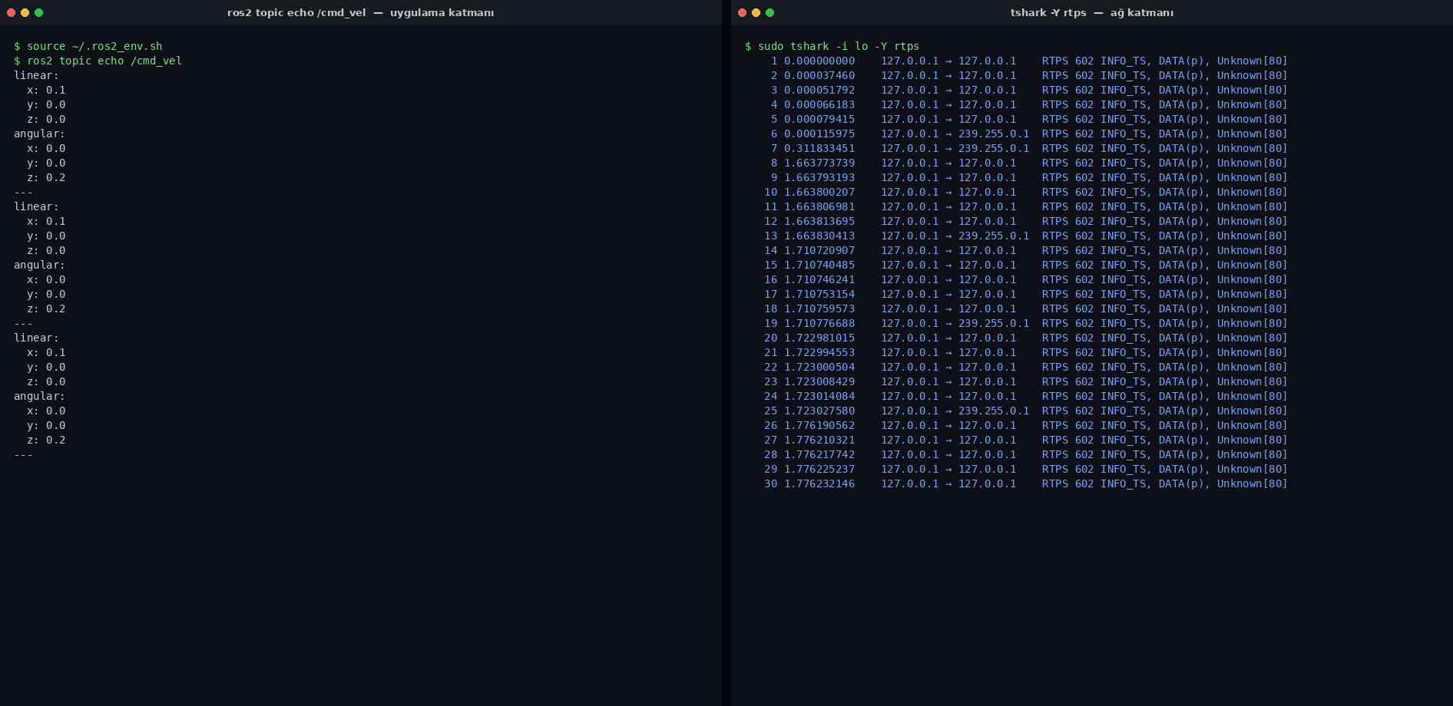
Task: Maximize the tshark terminal window
Action: point(770,12)
